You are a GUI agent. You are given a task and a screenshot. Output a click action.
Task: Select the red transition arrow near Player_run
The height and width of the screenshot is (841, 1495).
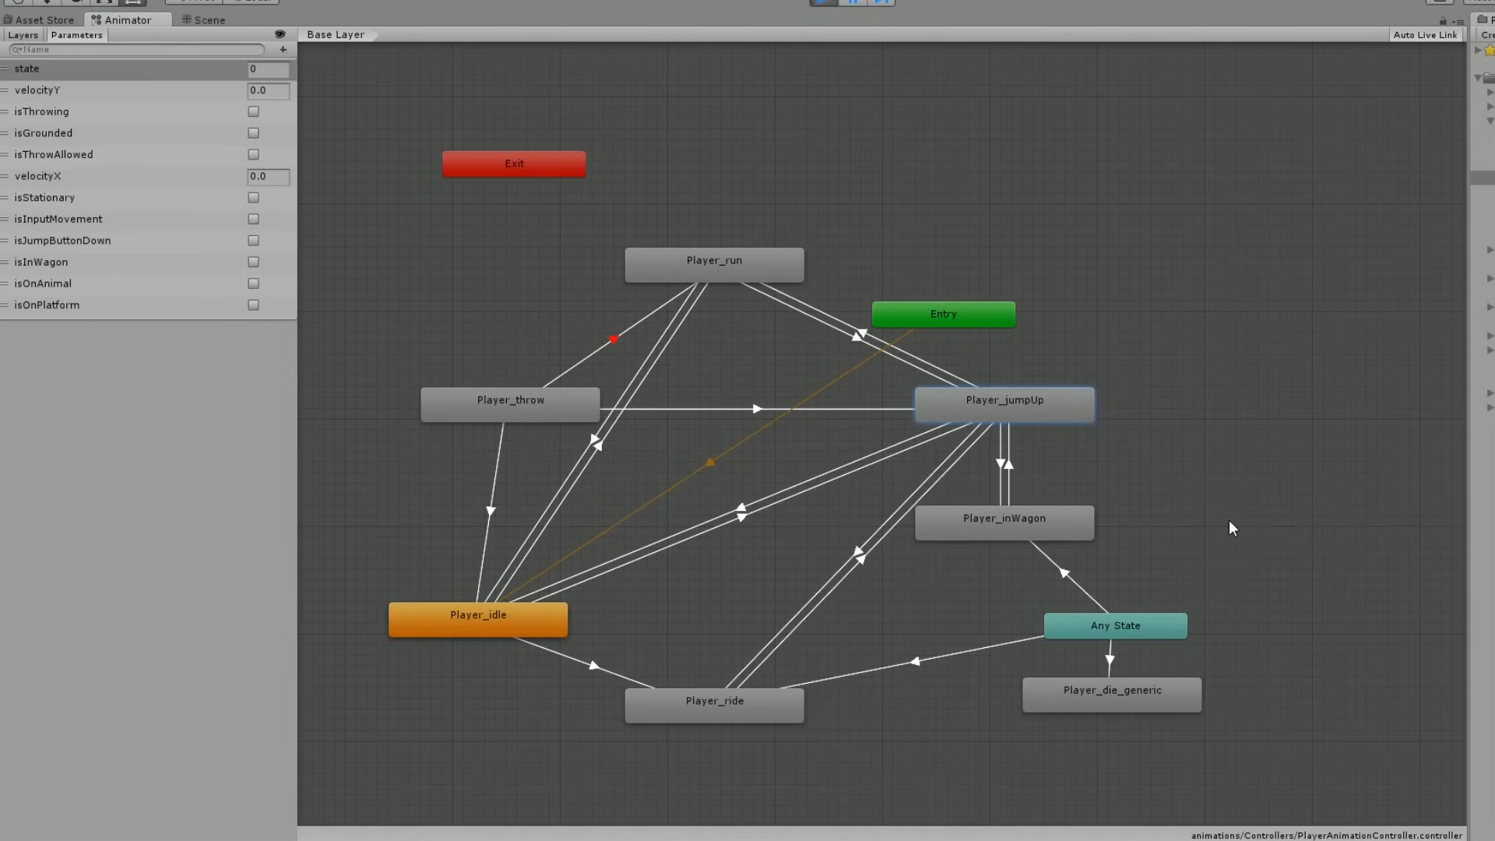click(x=614, y=340)
